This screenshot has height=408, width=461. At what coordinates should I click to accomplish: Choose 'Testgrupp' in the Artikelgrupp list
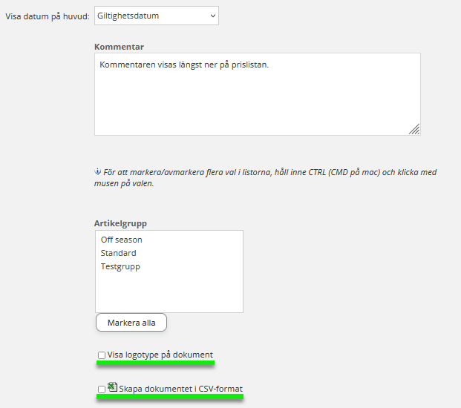120,266
